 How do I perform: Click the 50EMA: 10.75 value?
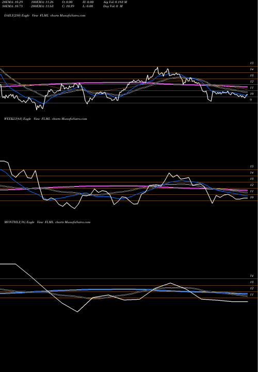click(x=12, y=6)
